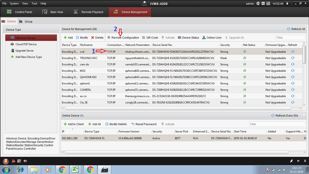
Task: Click the Filter field in device management
Action: (290, 37)
